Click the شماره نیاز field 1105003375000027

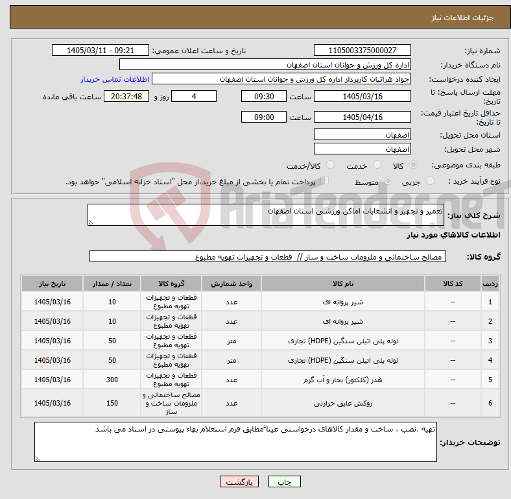(362, 50)
